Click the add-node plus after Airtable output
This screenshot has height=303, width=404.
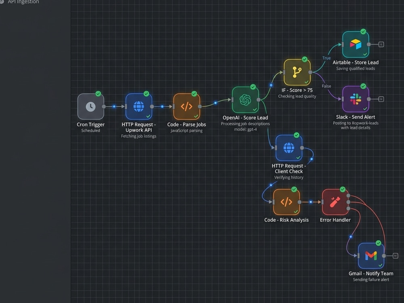coord(381,44)
